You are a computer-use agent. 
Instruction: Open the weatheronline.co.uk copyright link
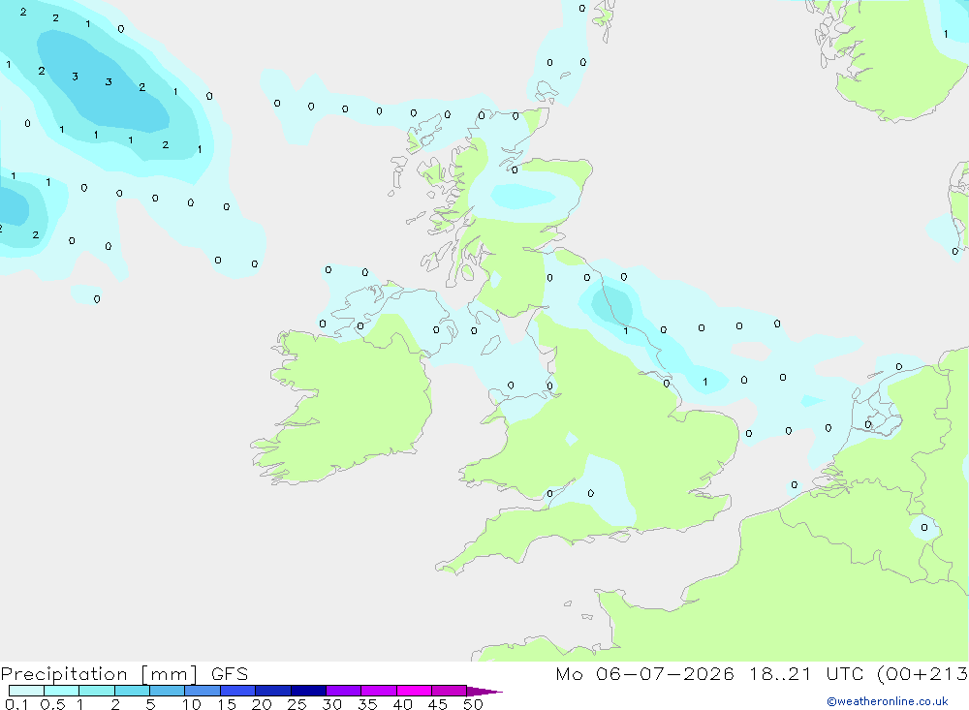[x=888, y=701]
